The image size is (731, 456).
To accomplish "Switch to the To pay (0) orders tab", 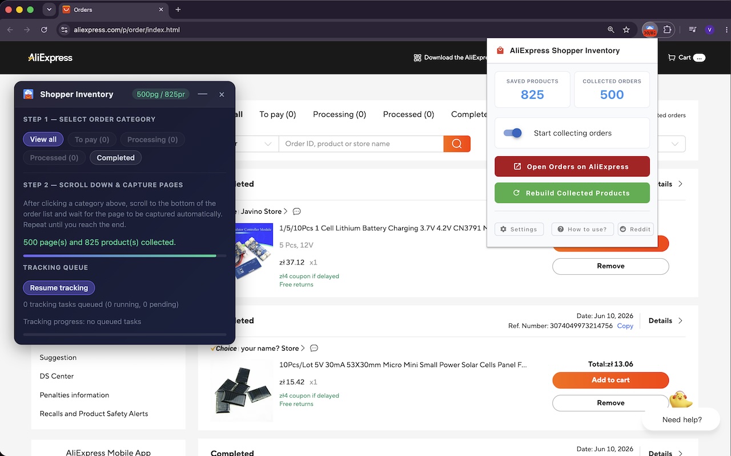I will coord(278,115).
